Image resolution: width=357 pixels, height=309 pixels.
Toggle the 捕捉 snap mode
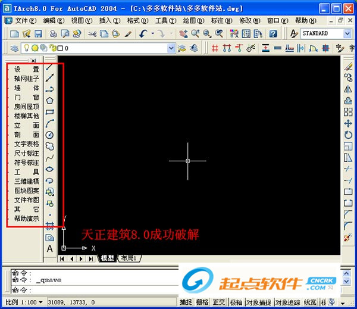click(186, 302)
